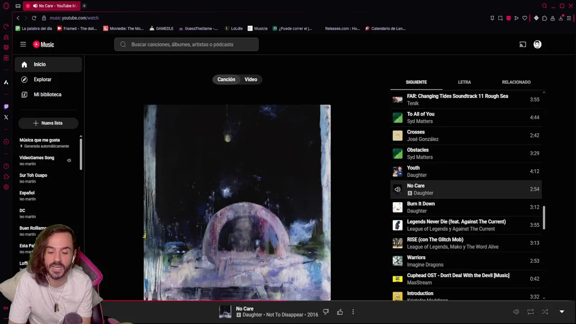This screenshot has width=576, height=324.
Task: Pin the address bar pin icon
Action: [492, 18]
